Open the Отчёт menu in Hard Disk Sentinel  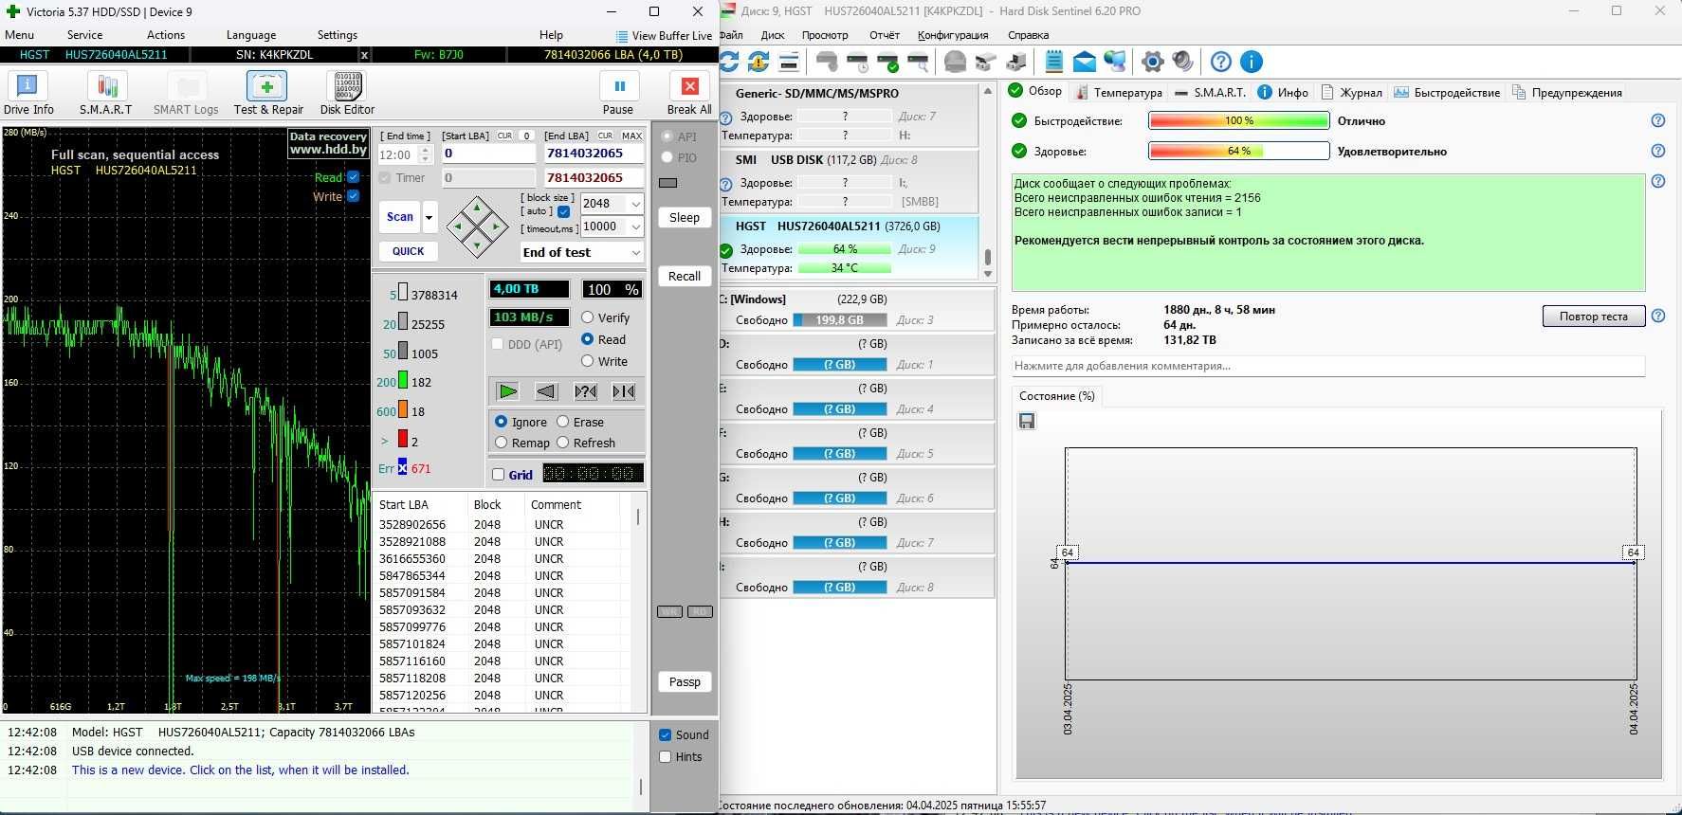point(884,35)
